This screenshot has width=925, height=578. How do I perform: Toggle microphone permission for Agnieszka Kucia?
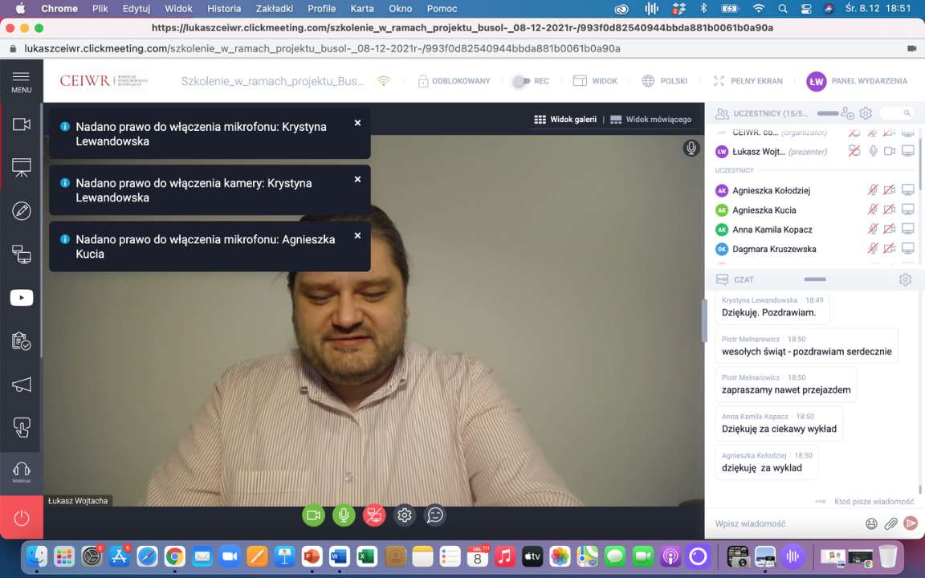(872, 210)
